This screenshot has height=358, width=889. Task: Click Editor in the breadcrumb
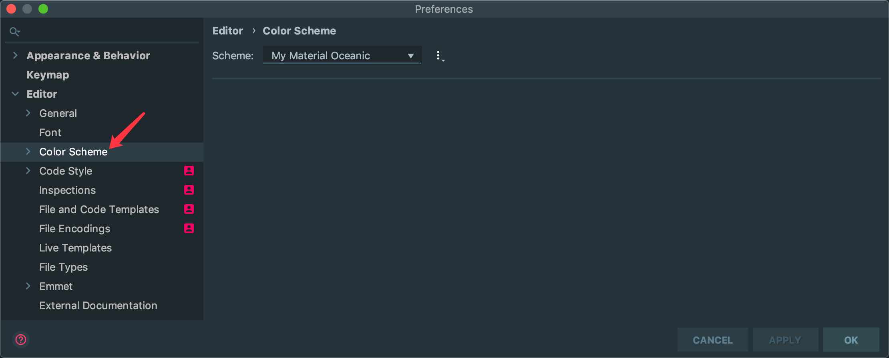pyautogui.click(x=227, y=31)
